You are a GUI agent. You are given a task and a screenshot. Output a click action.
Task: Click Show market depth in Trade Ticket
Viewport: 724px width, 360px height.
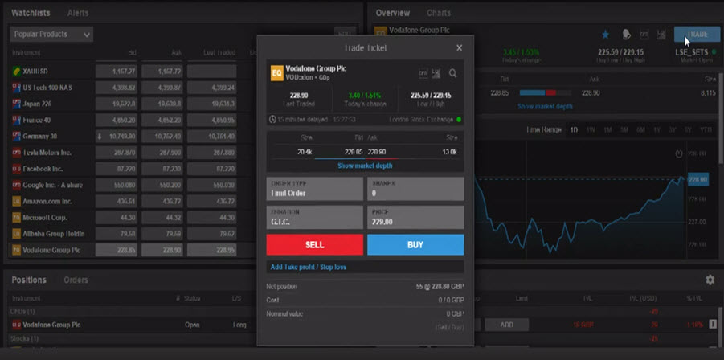365,166
